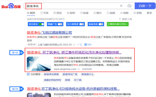Select the 胺液 suggestion chip
The height and width of the screenshot is (97, 156).
[x=68, y=80]
